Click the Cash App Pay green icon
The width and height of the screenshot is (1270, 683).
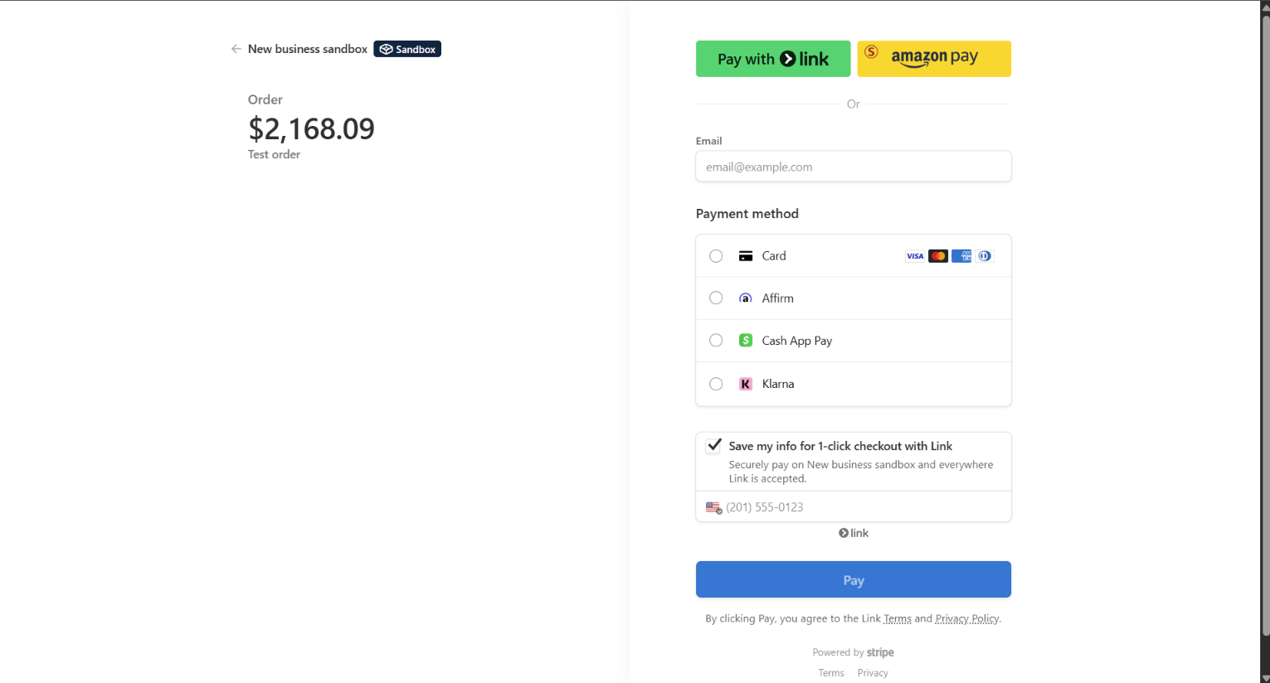[745, 340]
